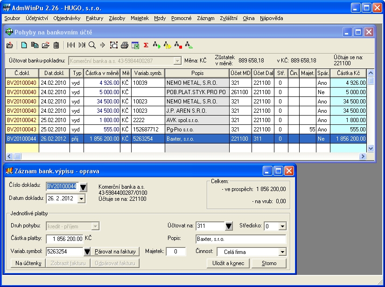Viewport: 385px width, 287px height.
Task: Click tree icon with green triangle
Action: (x=189, y=45)
